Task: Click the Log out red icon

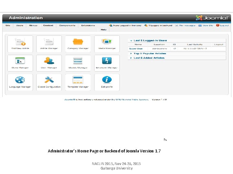Action: point(217,25)
